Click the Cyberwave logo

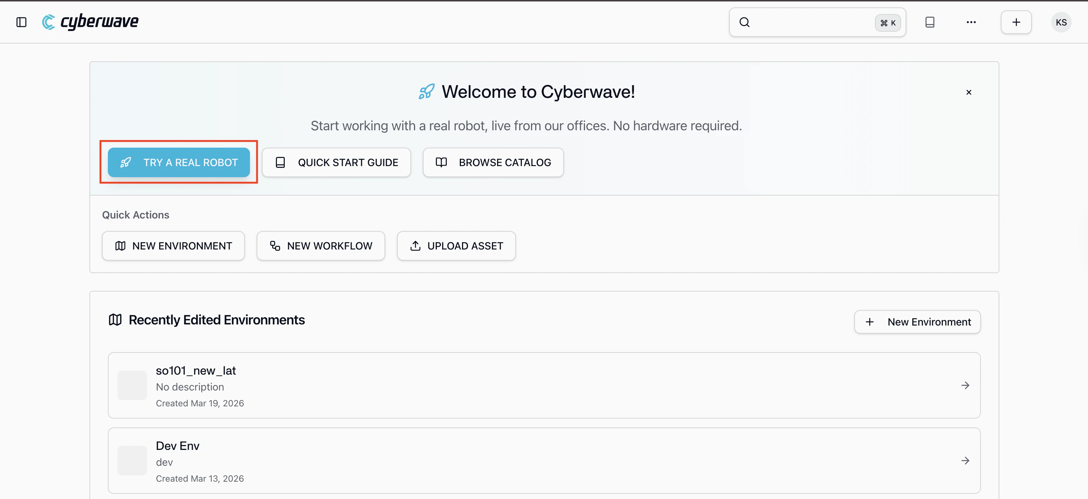(x=90, y=22)
